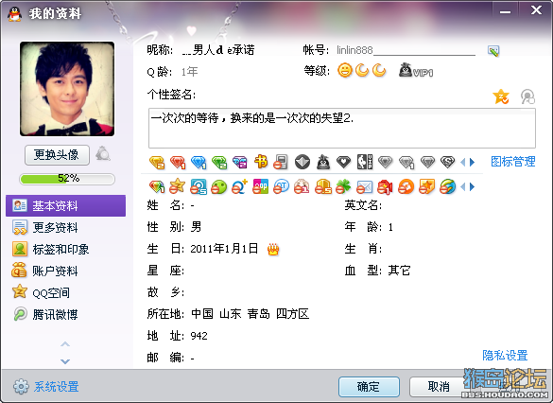Screen dimensions: 553x403
Task: Click the Q+ service icon
Action: (239, 186)
